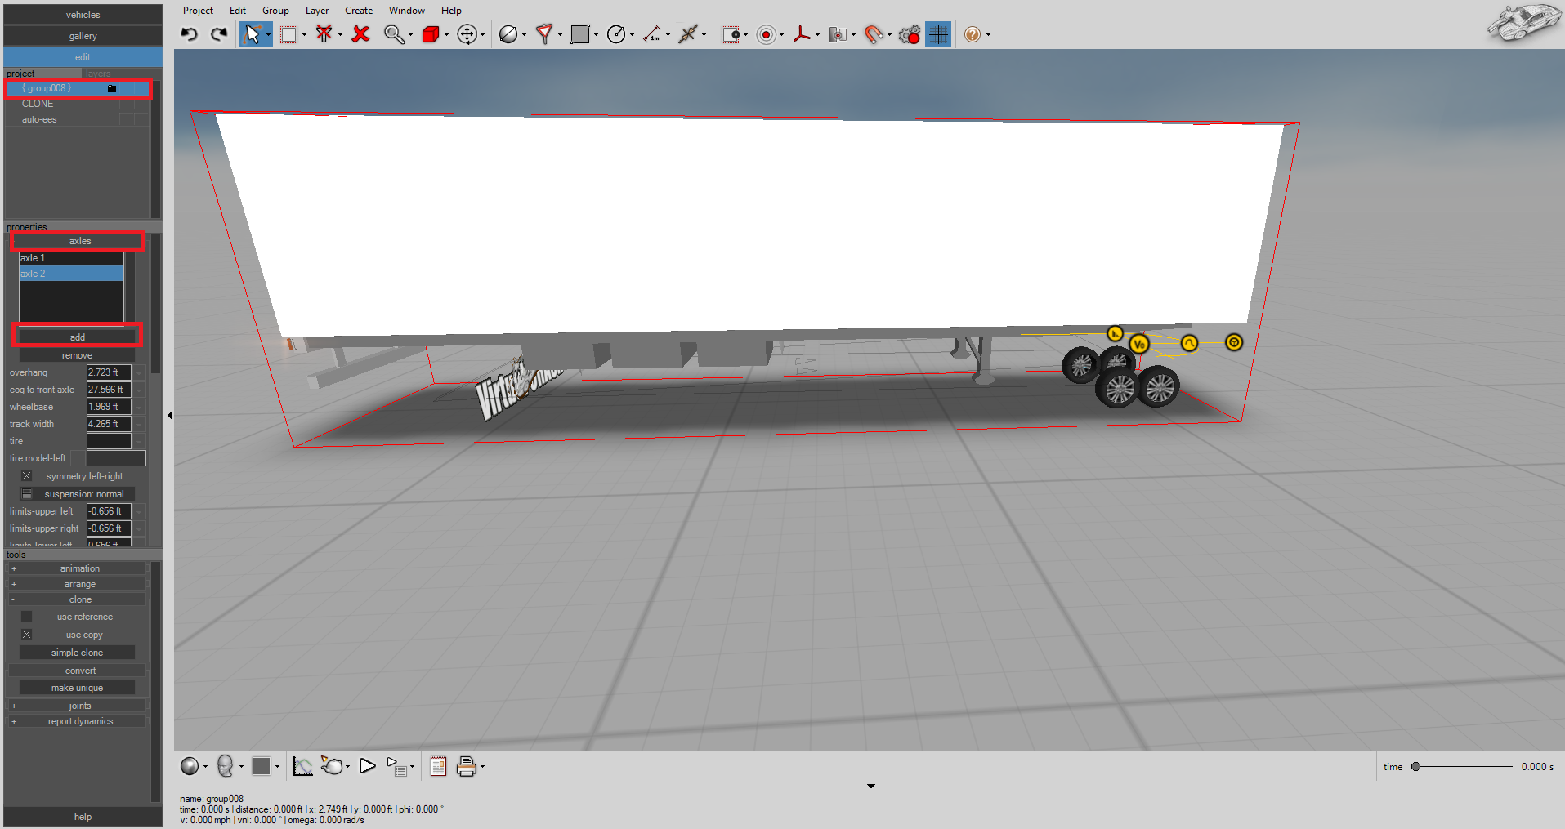1565x829 pixels.
Task: Click the gray square shape icon
Action: [x=580, y=34]
